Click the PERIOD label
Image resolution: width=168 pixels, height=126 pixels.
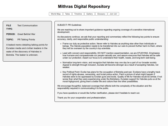pos(11,34)
